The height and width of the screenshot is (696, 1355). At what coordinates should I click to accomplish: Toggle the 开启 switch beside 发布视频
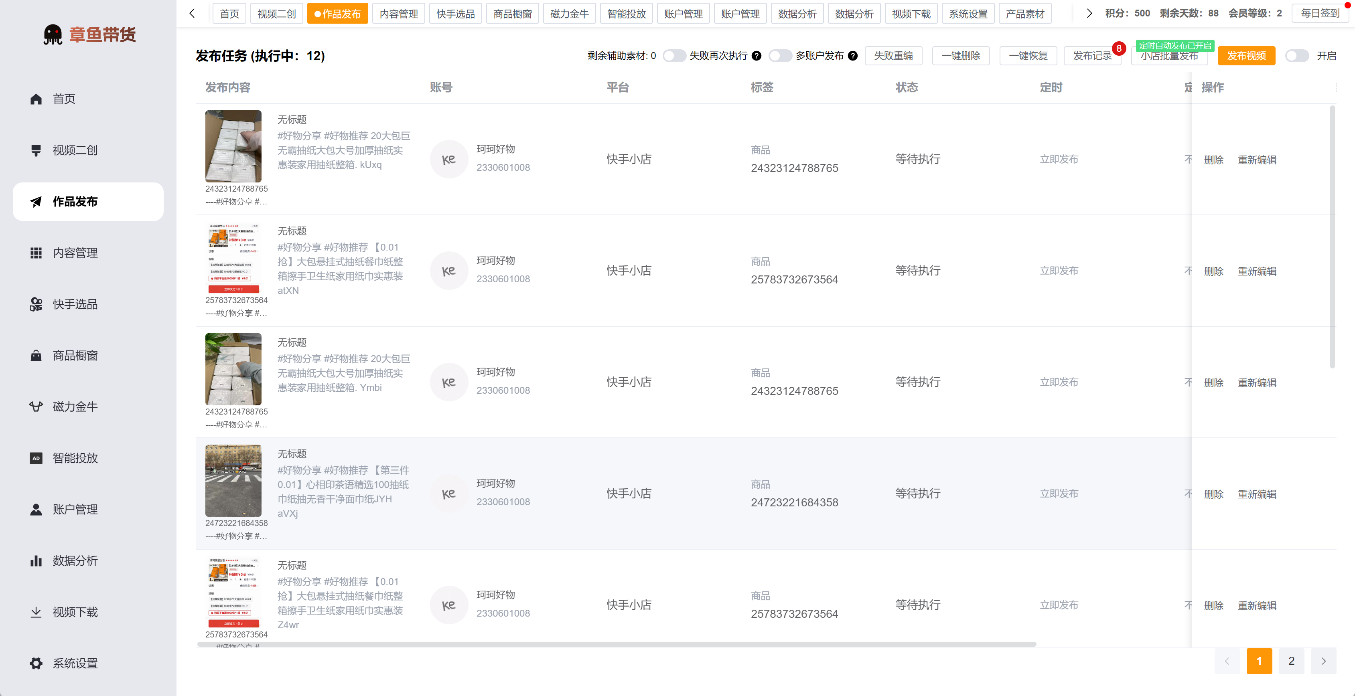[x=1296, y=56]
